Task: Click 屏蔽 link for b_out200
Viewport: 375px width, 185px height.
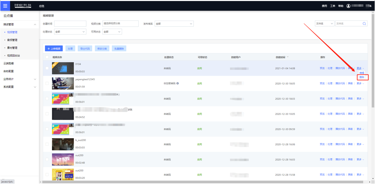Action: [350, 144]
